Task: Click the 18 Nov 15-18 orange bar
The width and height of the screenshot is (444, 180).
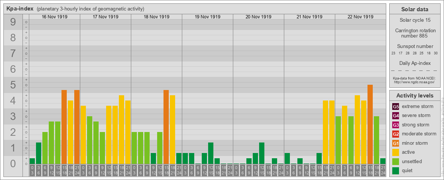Action: [x=166, y=127]
